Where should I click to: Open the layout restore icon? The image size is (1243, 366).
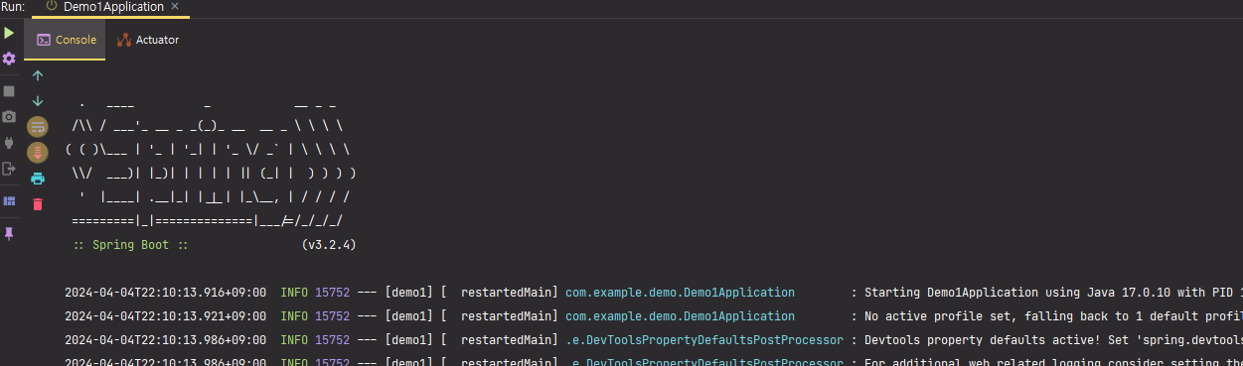pyautogui.click(x=9, y=200)
